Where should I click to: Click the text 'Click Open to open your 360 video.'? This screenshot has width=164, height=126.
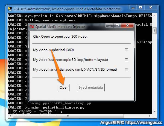(x=60, y=37)
